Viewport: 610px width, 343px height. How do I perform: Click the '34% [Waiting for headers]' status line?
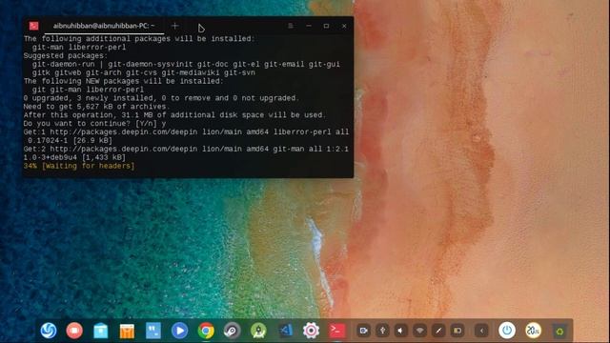(79, 166)
